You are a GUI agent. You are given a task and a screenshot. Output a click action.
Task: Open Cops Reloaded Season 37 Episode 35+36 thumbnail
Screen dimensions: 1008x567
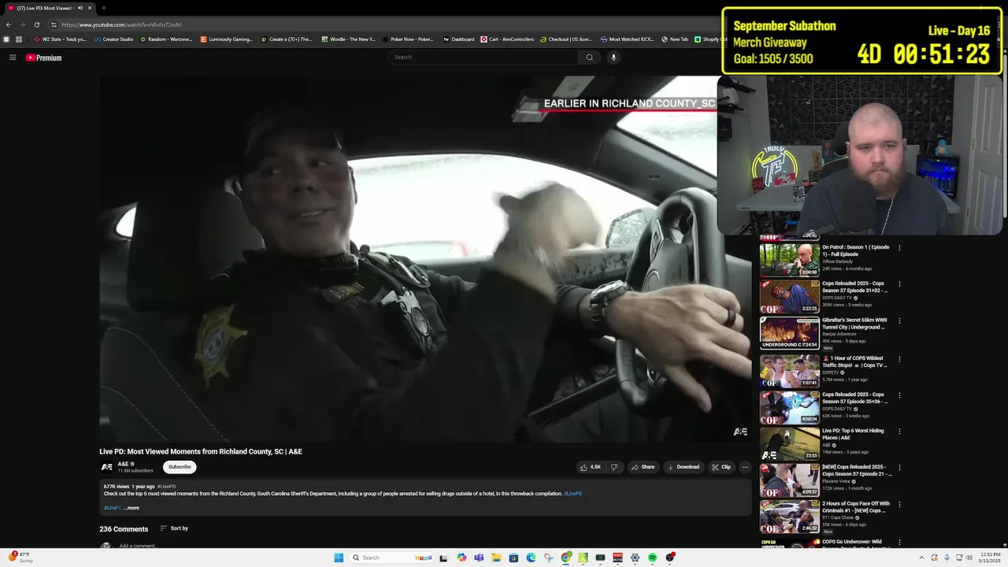(x=789, y=407)
